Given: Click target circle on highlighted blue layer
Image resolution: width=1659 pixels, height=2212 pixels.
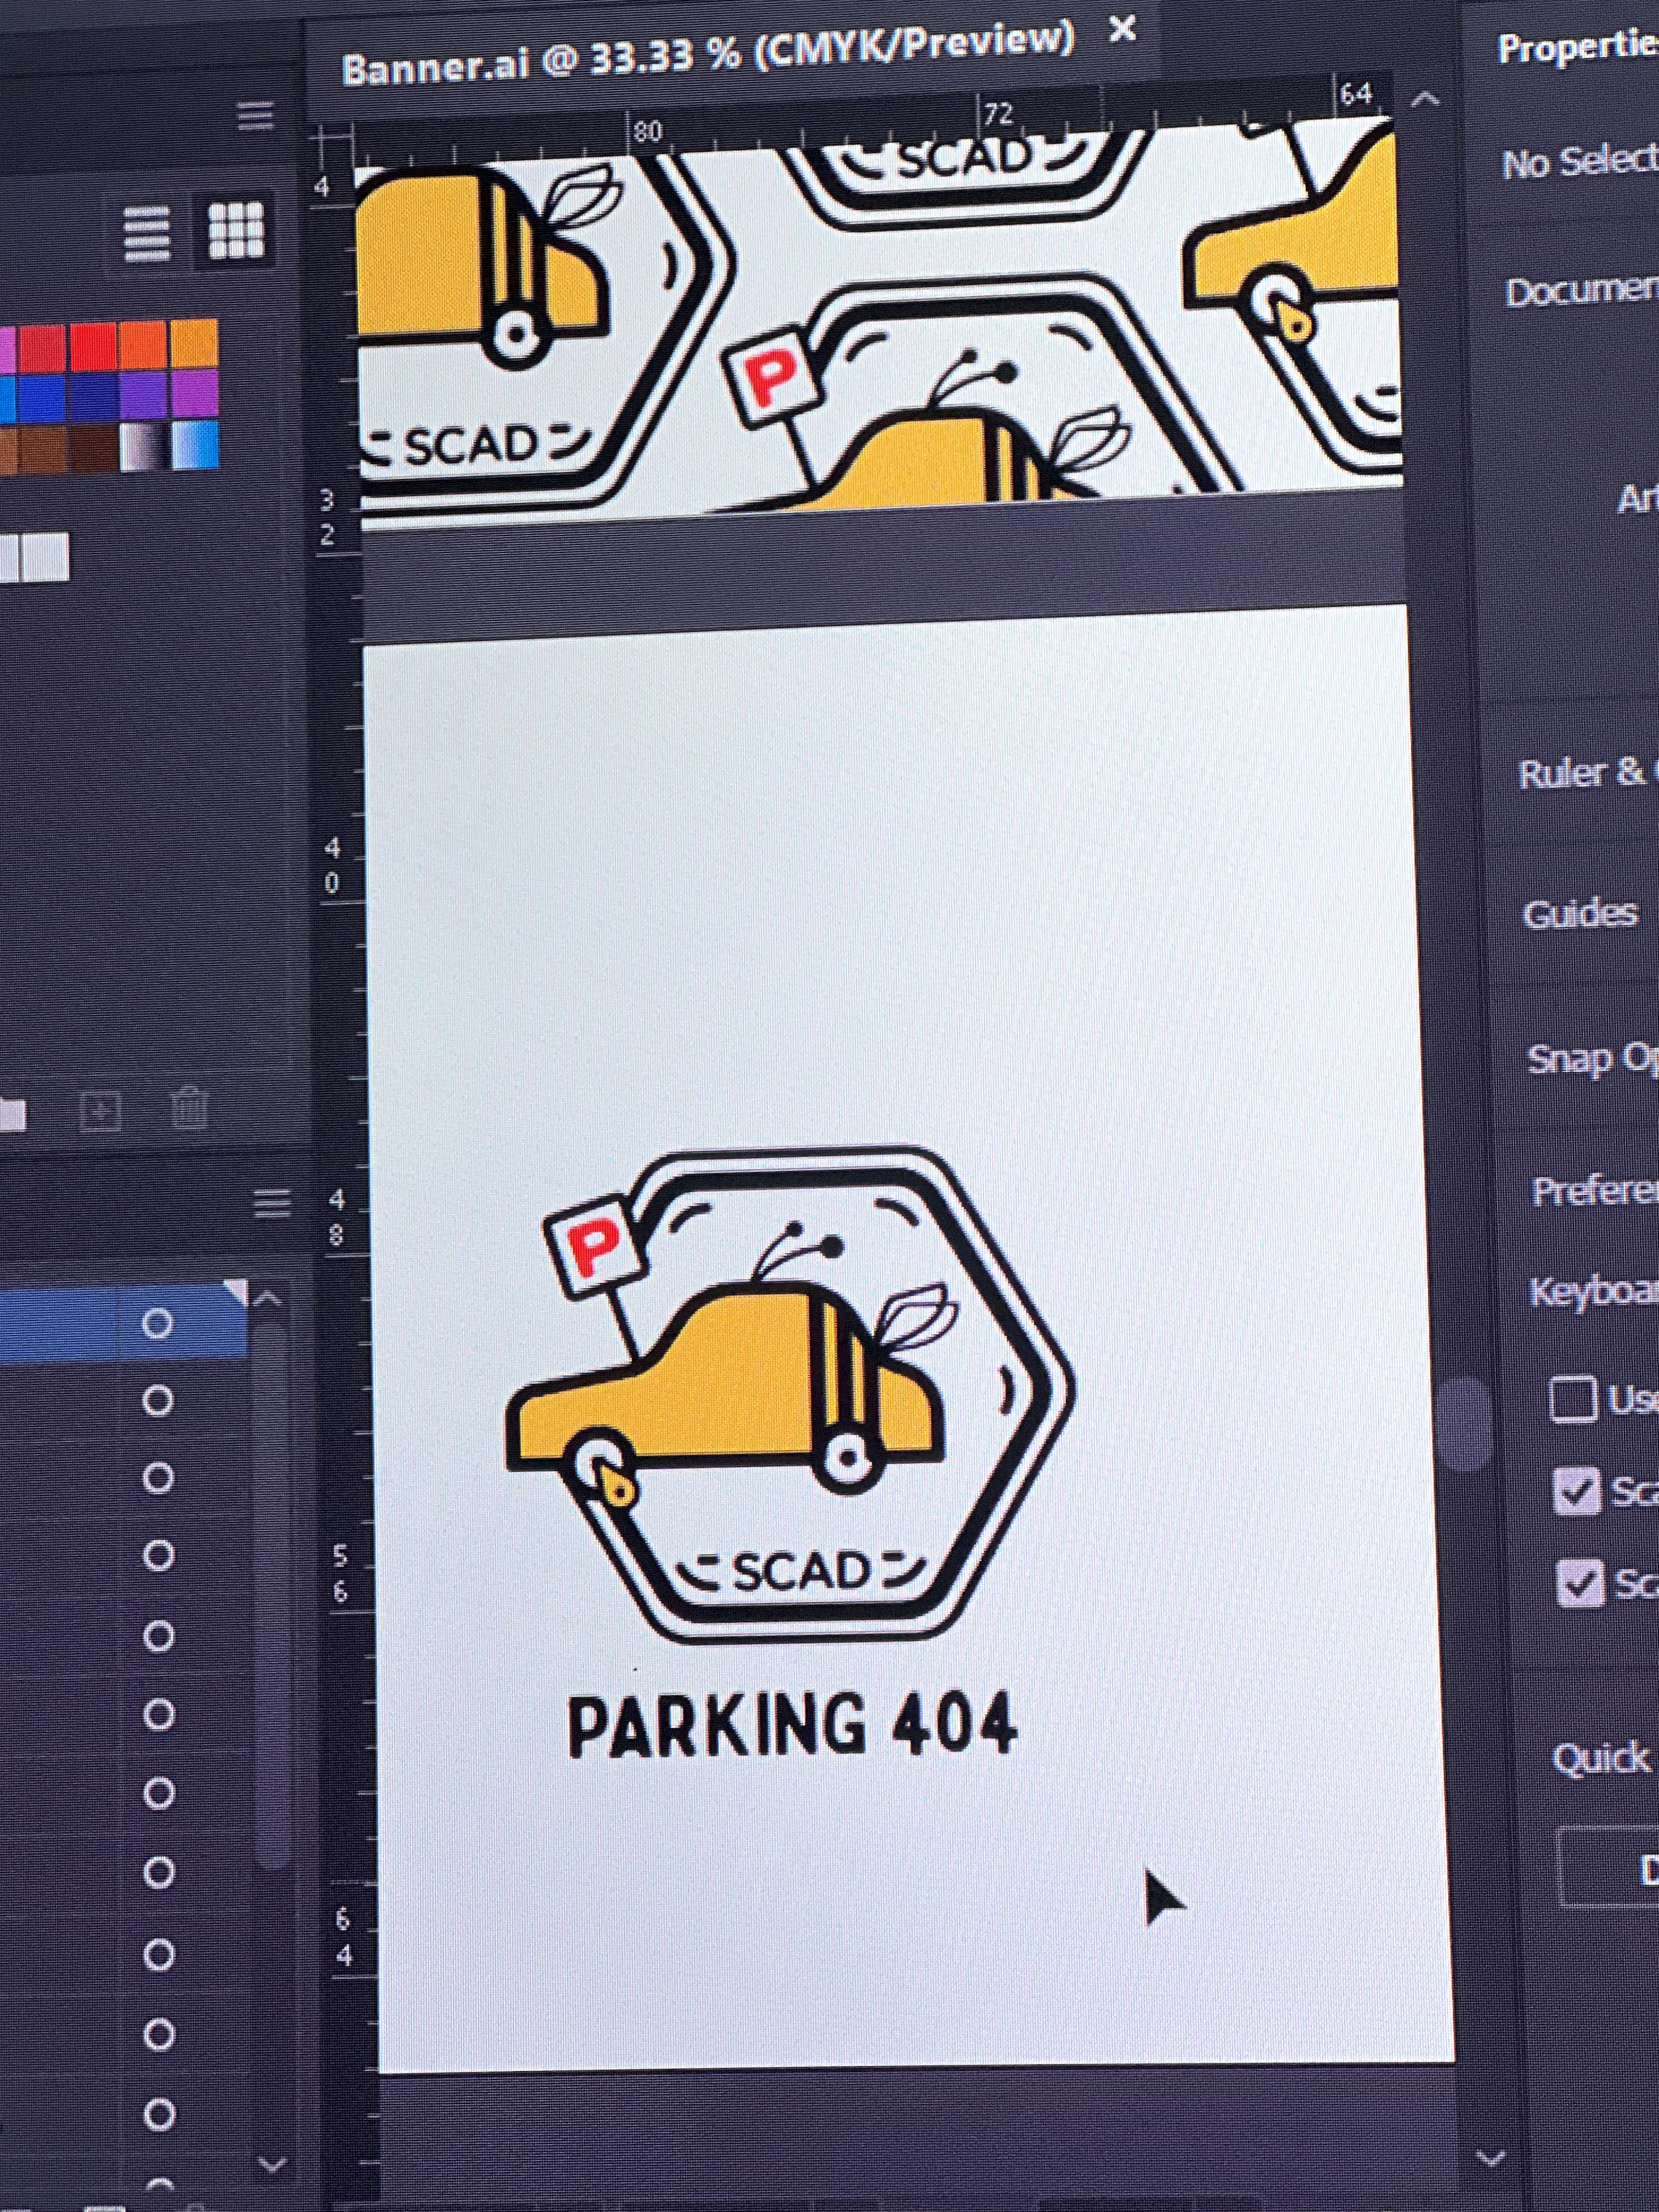Looking at the screenshot, I should [157, 1324].
